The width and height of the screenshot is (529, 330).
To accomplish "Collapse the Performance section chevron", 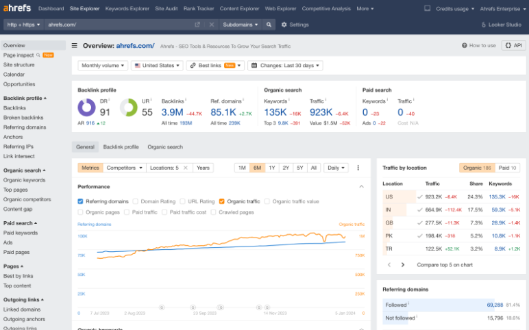I will (x=361, y=186).
